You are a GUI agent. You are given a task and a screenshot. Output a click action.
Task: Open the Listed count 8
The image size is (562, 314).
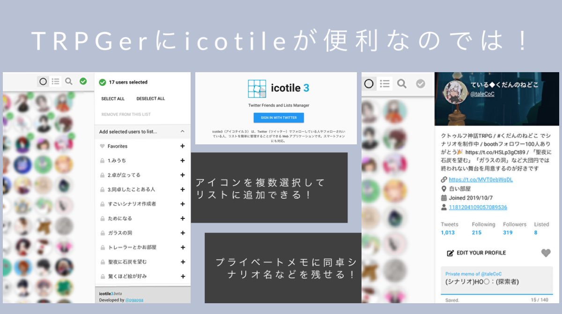(x=536, y=232)
